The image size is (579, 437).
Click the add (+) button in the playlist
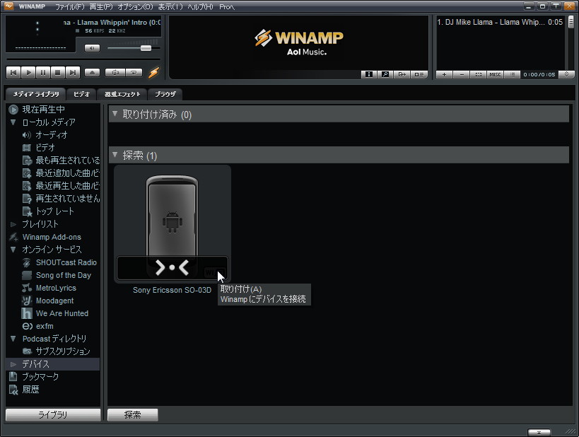pyautogui.click(x=444, y=73)
